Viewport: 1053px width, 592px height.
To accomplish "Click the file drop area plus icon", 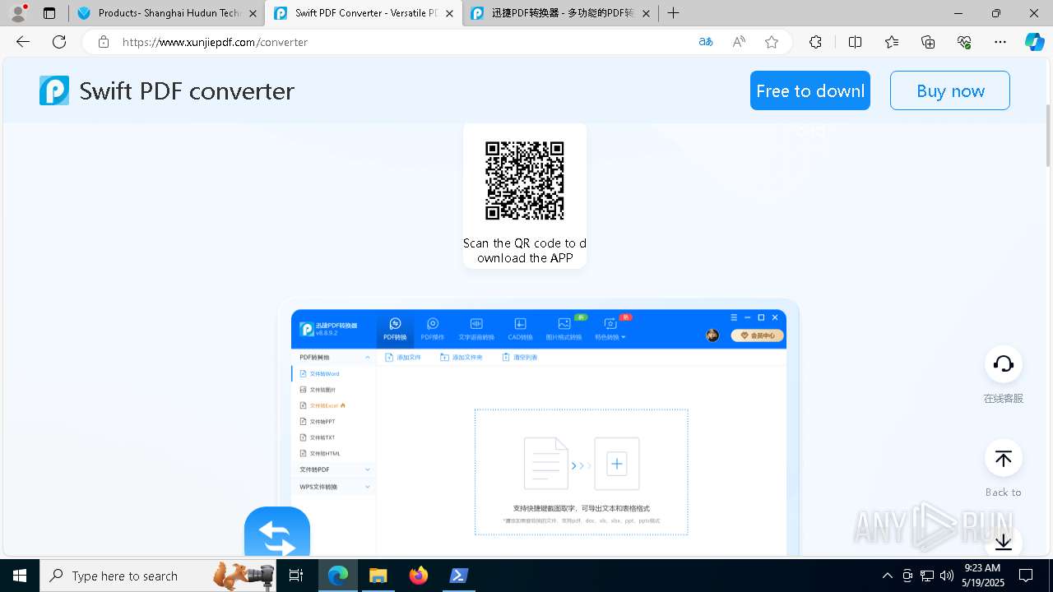I will (x=617, y=465).
